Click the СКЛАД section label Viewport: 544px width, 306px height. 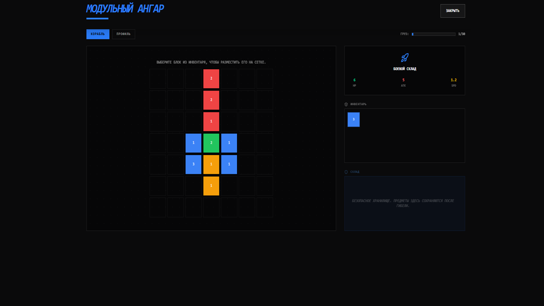click(355, 172)
